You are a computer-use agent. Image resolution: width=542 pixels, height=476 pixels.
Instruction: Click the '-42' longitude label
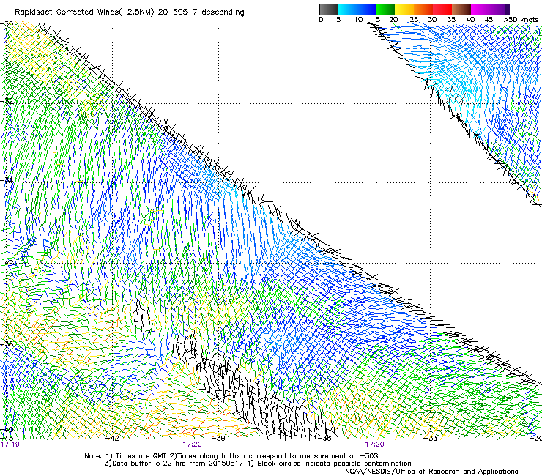point(112,439)
